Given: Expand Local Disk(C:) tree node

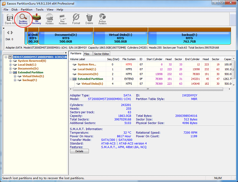Looking at the screenshot, I should 11,65.
